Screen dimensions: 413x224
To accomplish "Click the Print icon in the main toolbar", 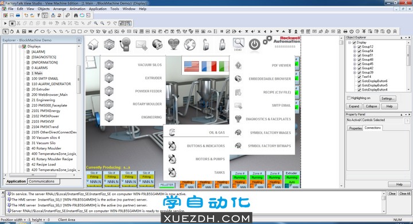I will click(18, 15).
